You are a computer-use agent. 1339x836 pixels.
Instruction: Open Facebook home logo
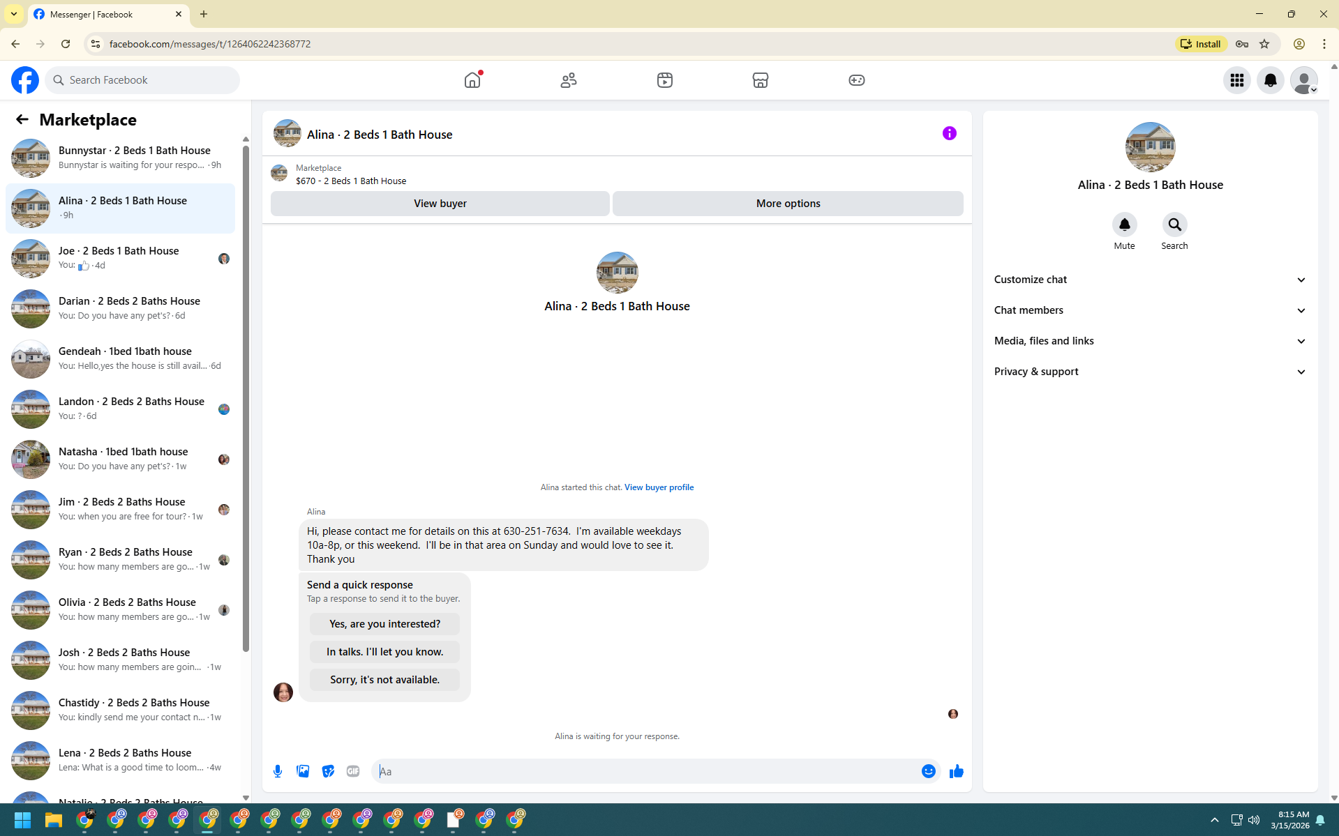25,80
